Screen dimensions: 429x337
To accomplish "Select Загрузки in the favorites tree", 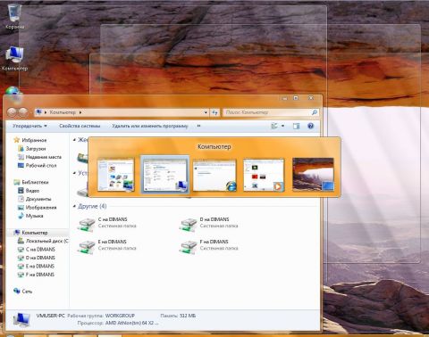I will tap(36, 149).
